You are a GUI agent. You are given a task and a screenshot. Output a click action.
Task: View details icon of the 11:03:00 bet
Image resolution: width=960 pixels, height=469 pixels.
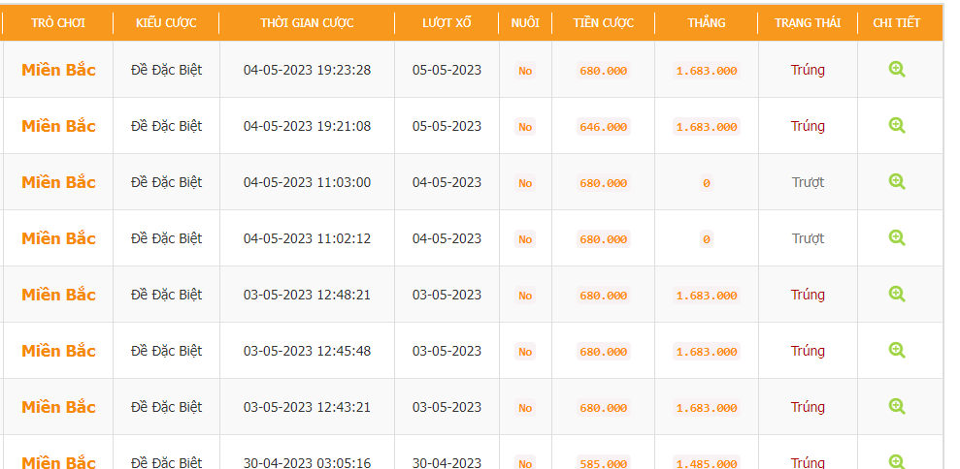(x=896, y=181)
